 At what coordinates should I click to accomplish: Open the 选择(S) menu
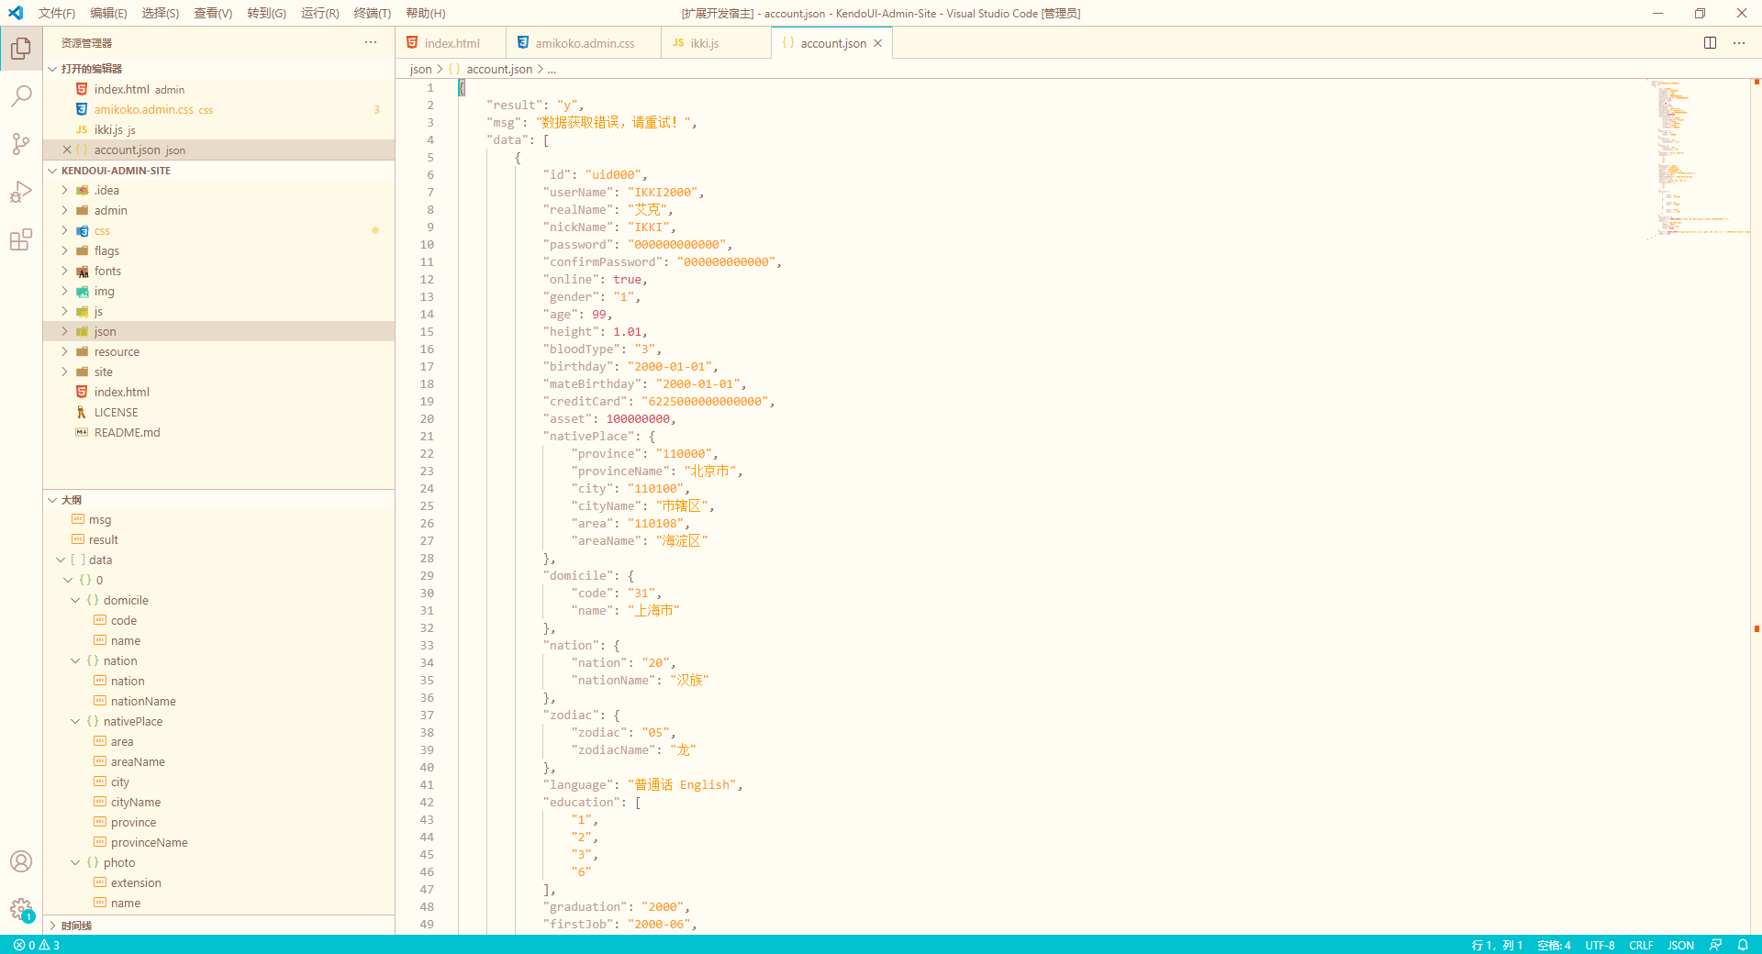pos(161,13)
